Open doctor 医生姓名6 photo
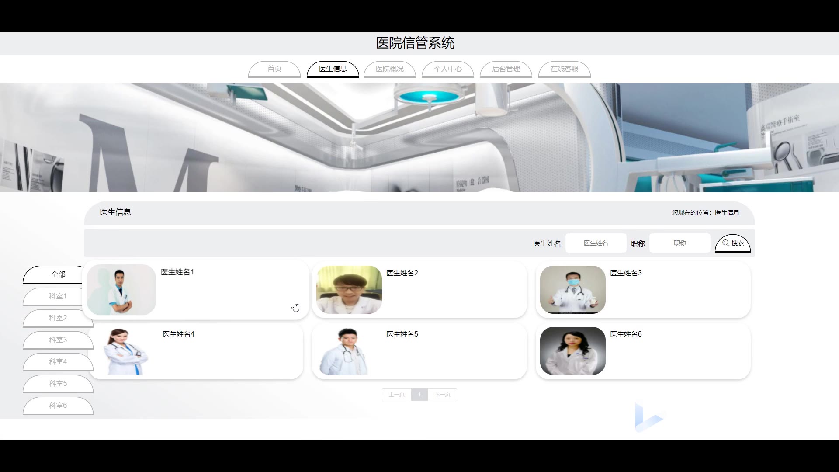Screen dimensions: 839x472 pos(572,351)
